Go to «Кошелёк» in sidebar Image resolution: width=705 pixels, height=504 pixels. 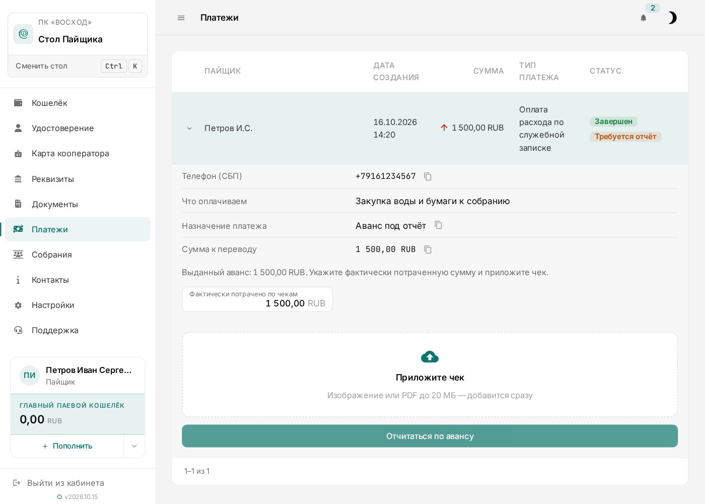pyautogui.click(x=78, y=103)
